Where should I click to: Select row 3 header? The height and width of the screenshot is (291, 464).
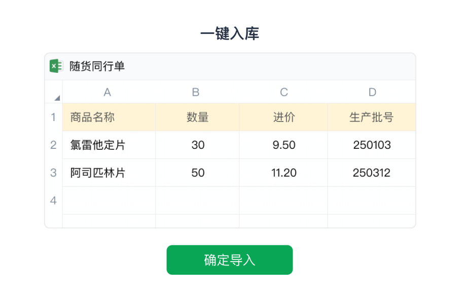[x=54, y=173]
